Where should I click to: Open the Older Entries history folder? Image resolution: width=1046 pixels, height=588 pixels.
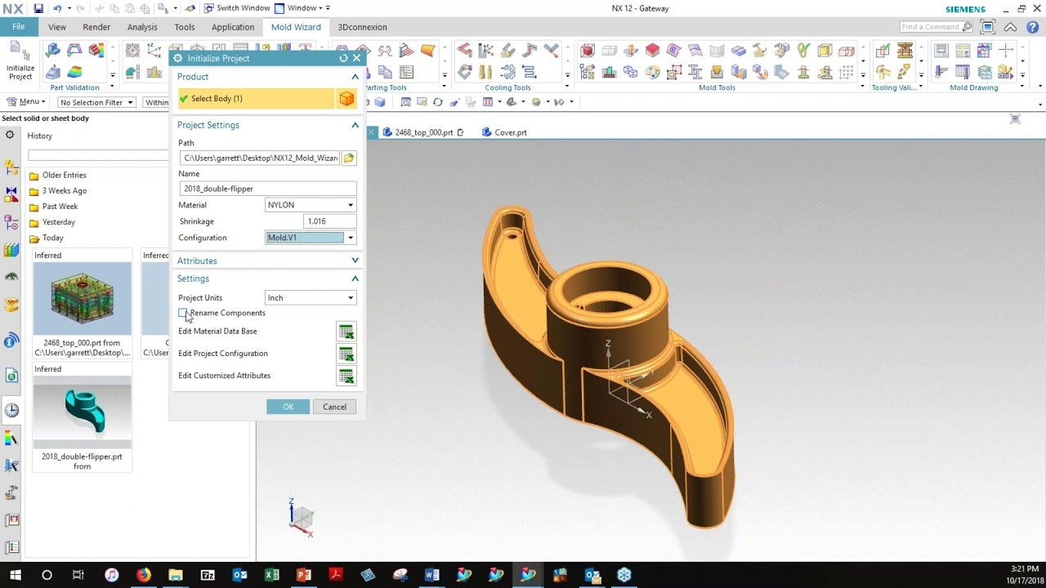coord(58,175)
